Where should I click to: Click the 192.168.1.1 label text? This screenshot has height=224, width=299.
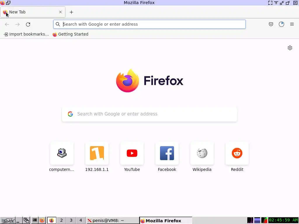coord(97,169)
